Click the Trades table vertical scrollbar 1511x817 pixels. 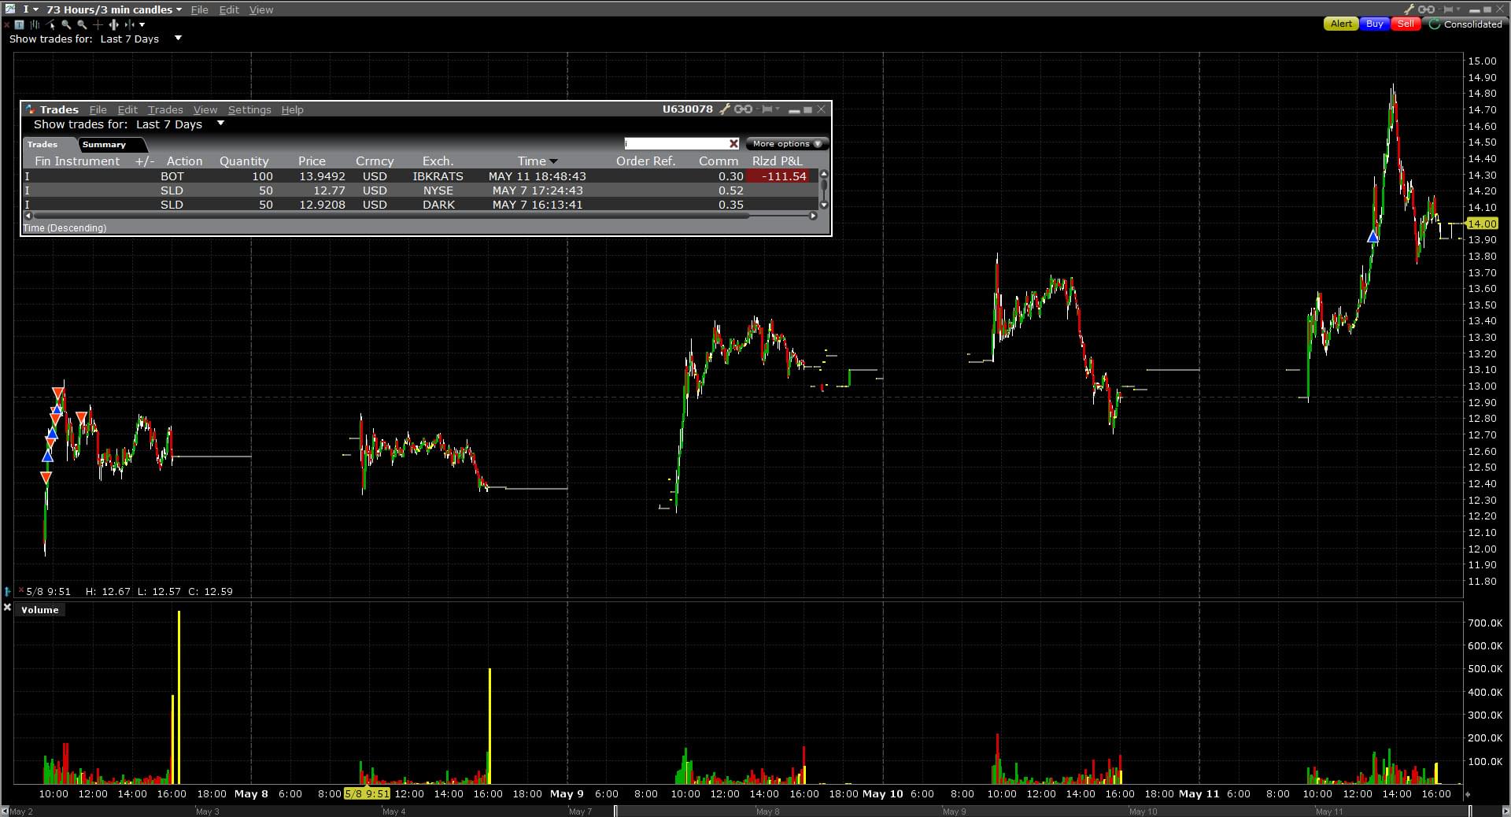point(824,189)
